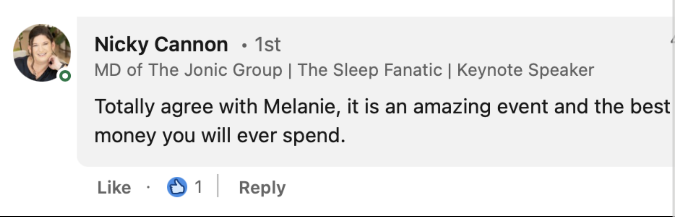
Task: Reply to Nicky Cannon's comment
Action: (x=262, y=187)
